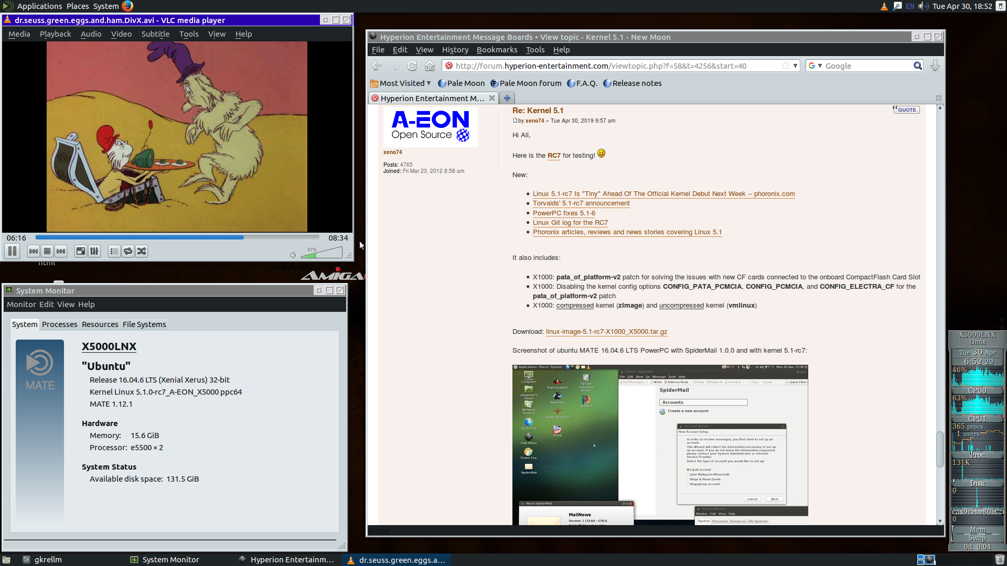Viewport: 1007px width, 566px height.
Task: Toggle VLC random shuffle mode
Action: (142, 252)
